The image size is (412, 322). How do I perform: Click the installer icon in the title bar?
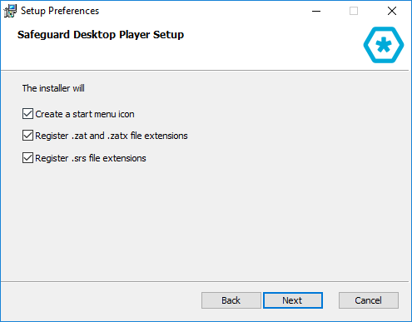pyautogui.click(x=10, y=11)
